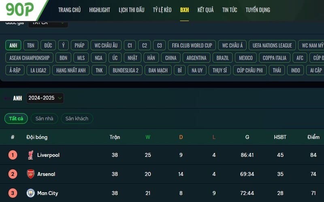Viewport: 324px width, 202px height.
Task: Select the NHẬT league tag
Action: click(132, 58)
